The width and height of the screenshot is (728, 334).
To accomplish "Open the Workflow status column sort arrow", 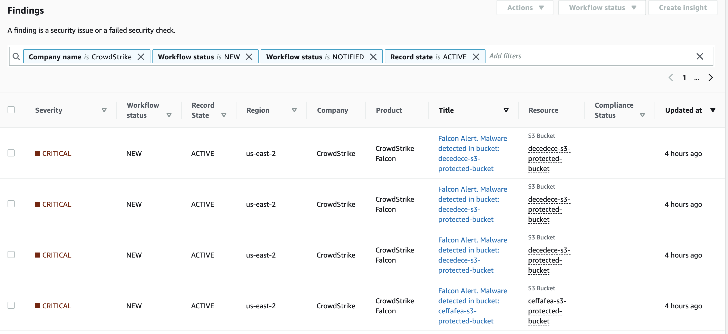I will [x=169, y=115].
